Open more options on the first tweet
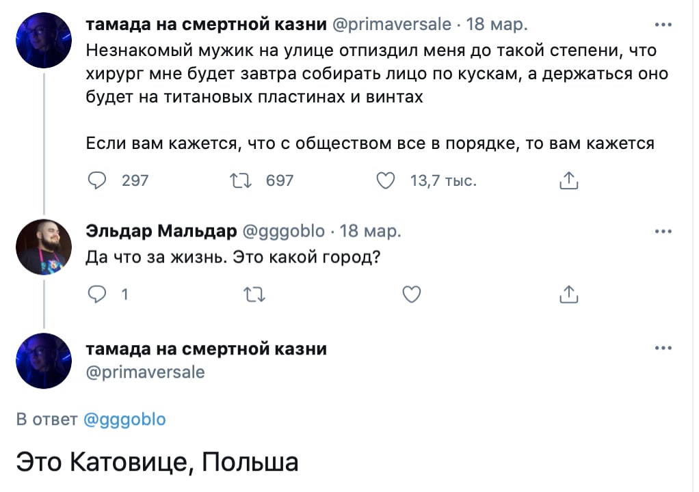This screenshot has height=492, width=699. 663,25
